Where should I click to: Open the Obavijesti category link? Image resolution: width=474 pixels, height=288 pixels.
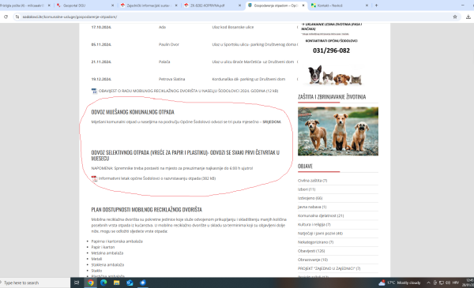[311, 251]
